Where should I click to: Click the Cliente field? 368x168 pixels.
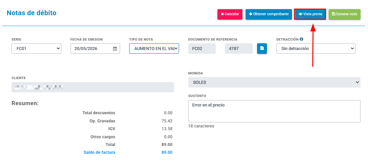(93, 87)
